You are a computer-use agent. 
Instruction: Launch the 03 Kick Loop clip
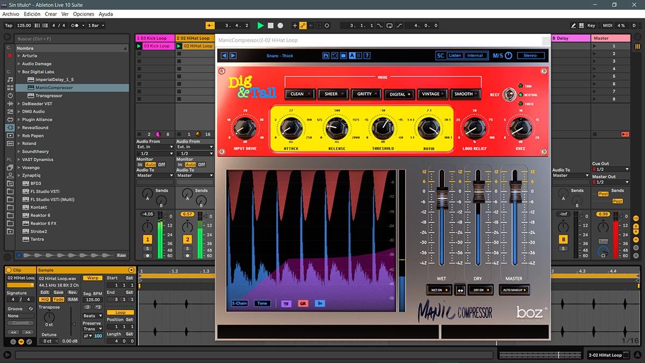click(139, 46)
